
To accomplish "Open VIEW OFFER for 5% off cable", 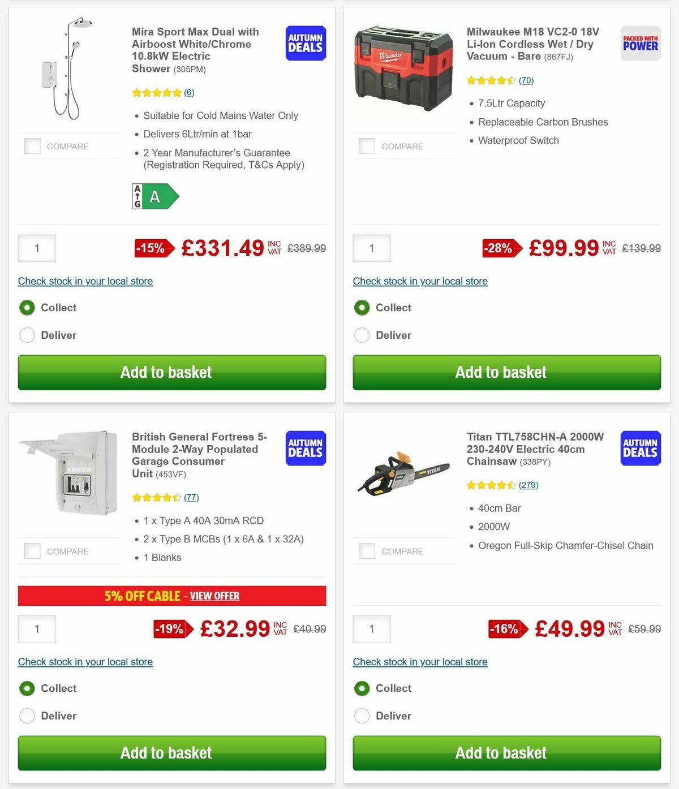I will tap(215, 596).
